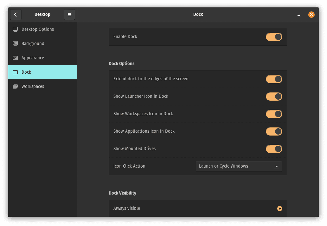Click the Desktop Options monitor icon
Screen dimensions: 327x226
pos(15,29)
